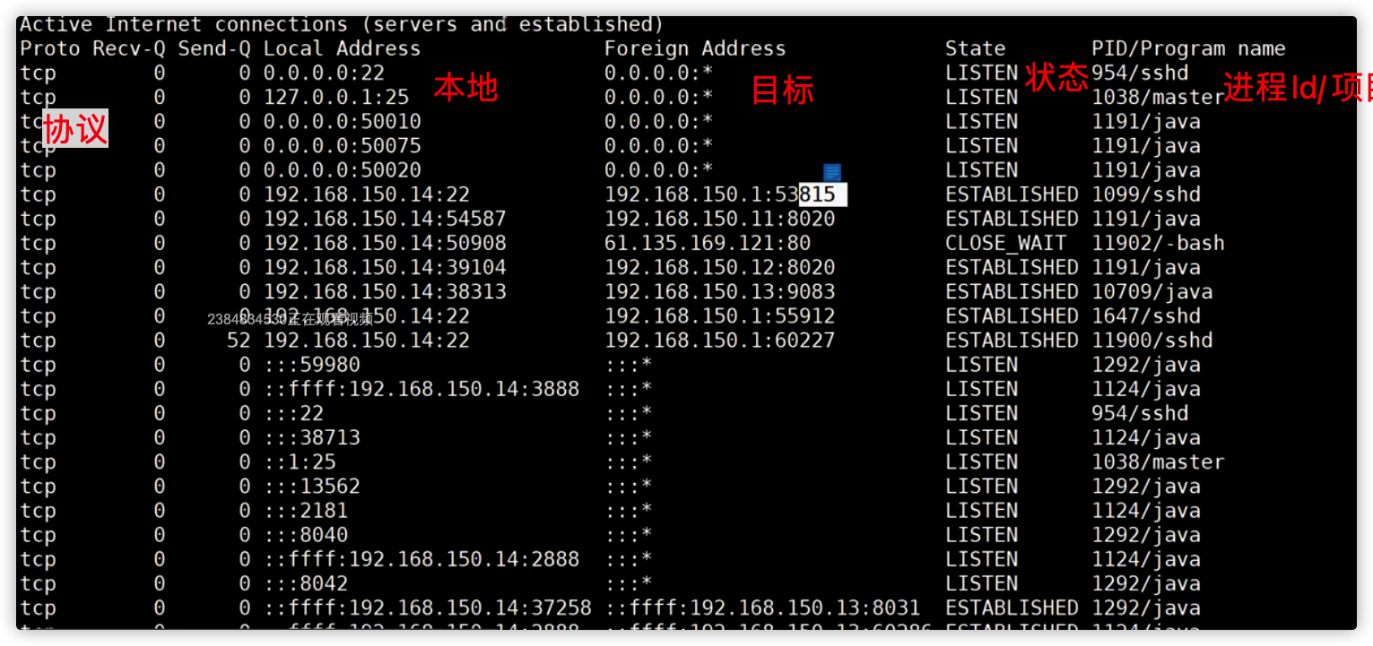Click the 127.0.0.1:25 local address

336,97
